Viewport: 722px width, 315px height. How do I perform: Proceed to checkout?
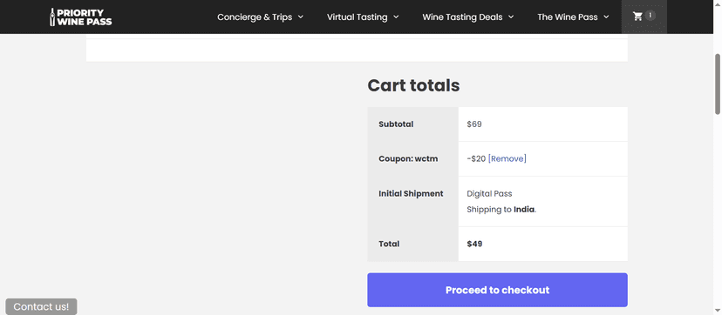click(x=497, y=290)
